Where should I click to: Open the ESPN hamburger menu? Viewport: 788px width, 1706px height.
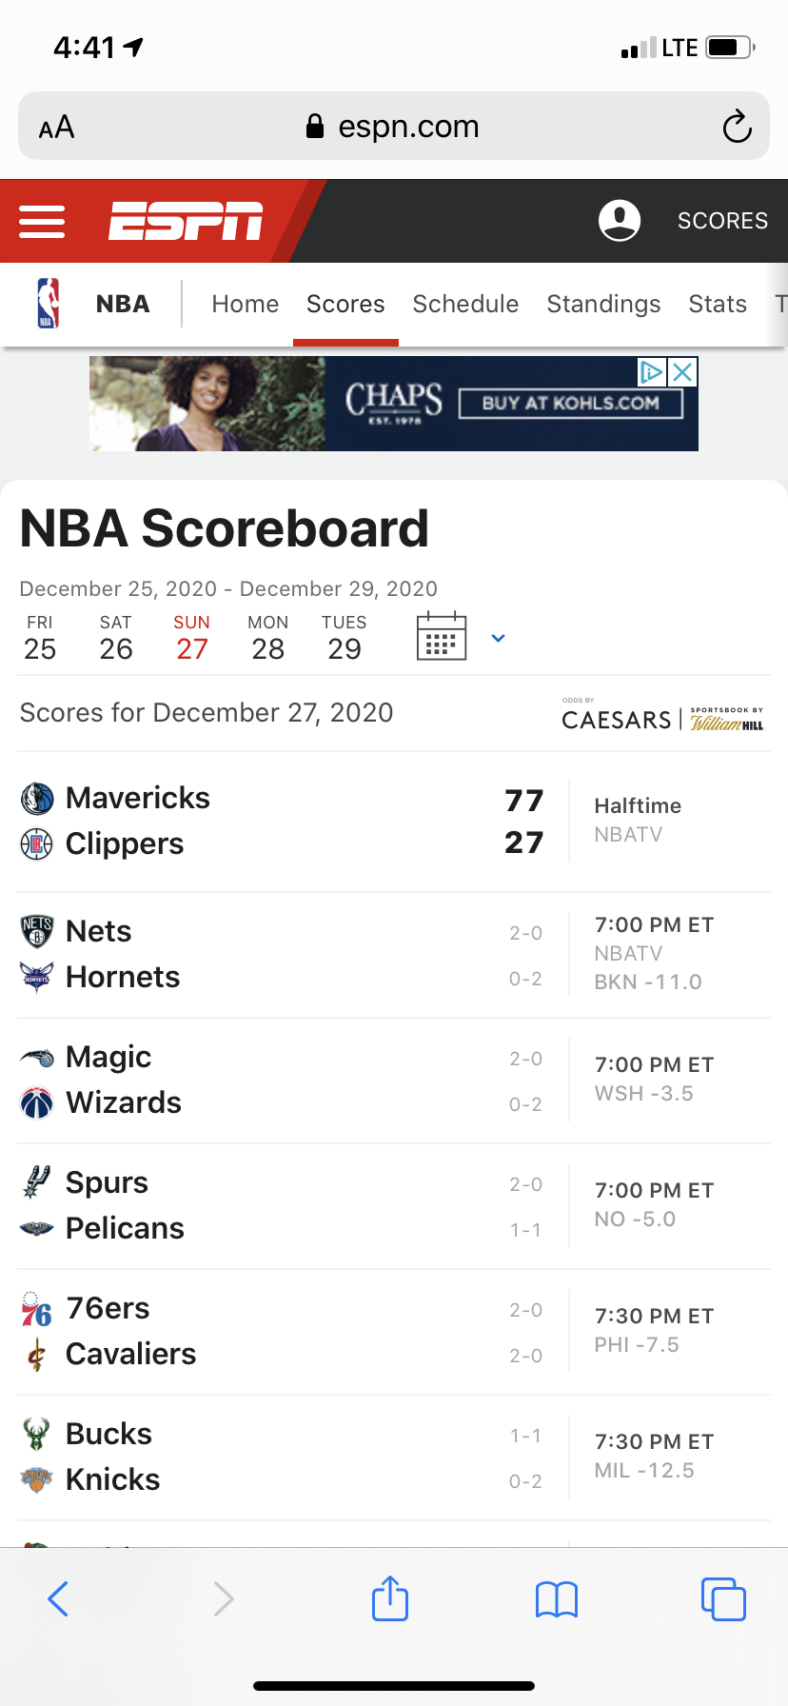tap(42, 221)
